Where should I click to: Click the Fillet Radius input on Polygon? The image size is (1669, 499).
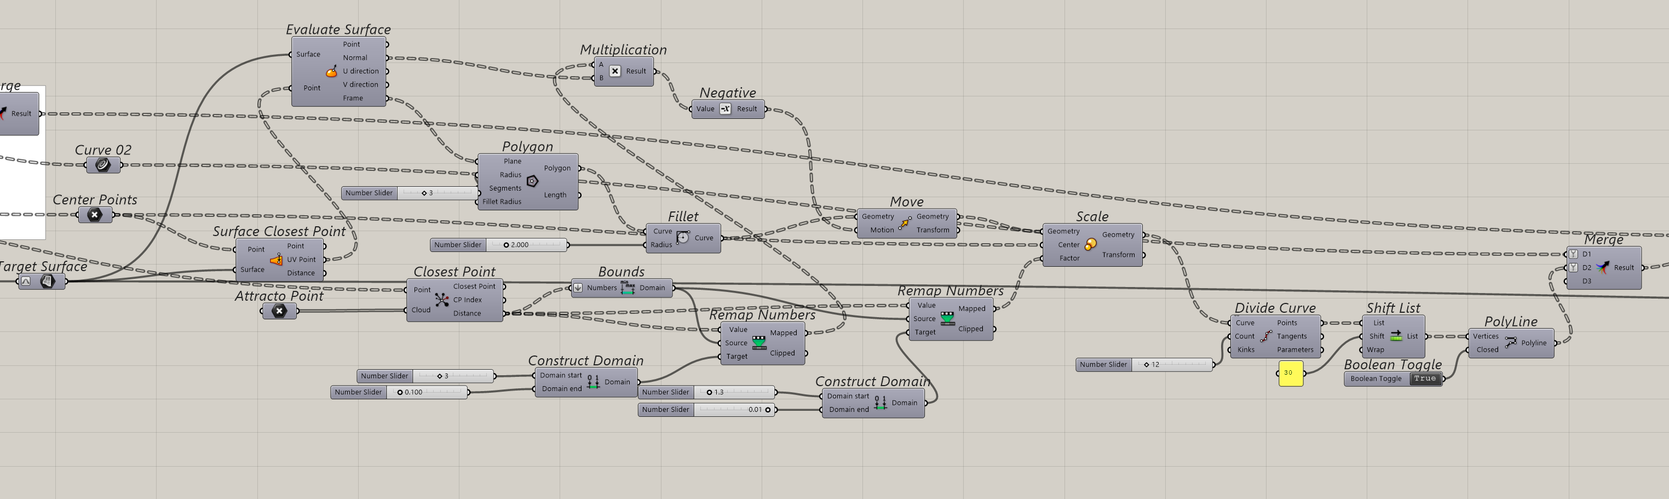pos(502,202)
